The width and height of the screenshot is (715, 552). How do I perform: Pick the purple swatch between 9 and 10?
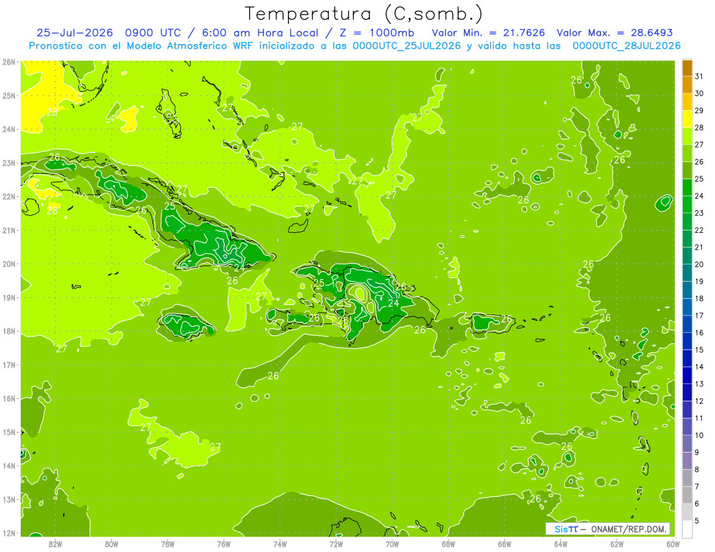(x=687, y=444)
